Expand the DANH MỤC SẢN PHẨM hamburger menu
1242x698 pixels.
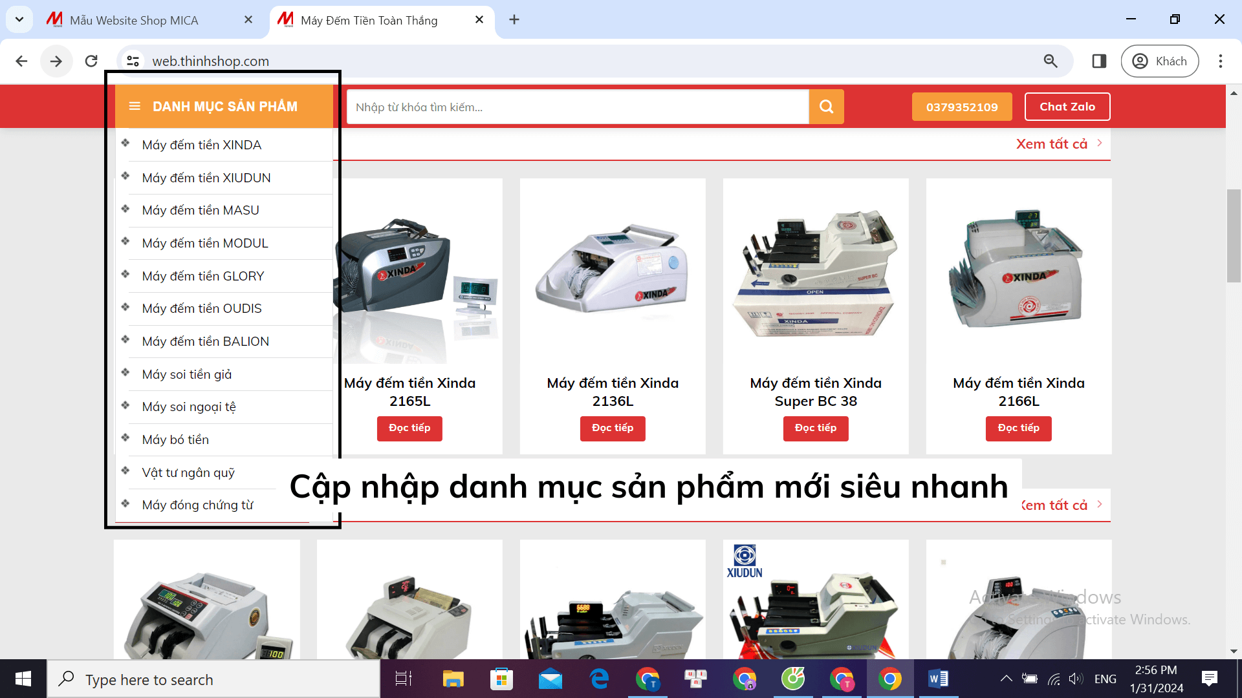(135, 106)
